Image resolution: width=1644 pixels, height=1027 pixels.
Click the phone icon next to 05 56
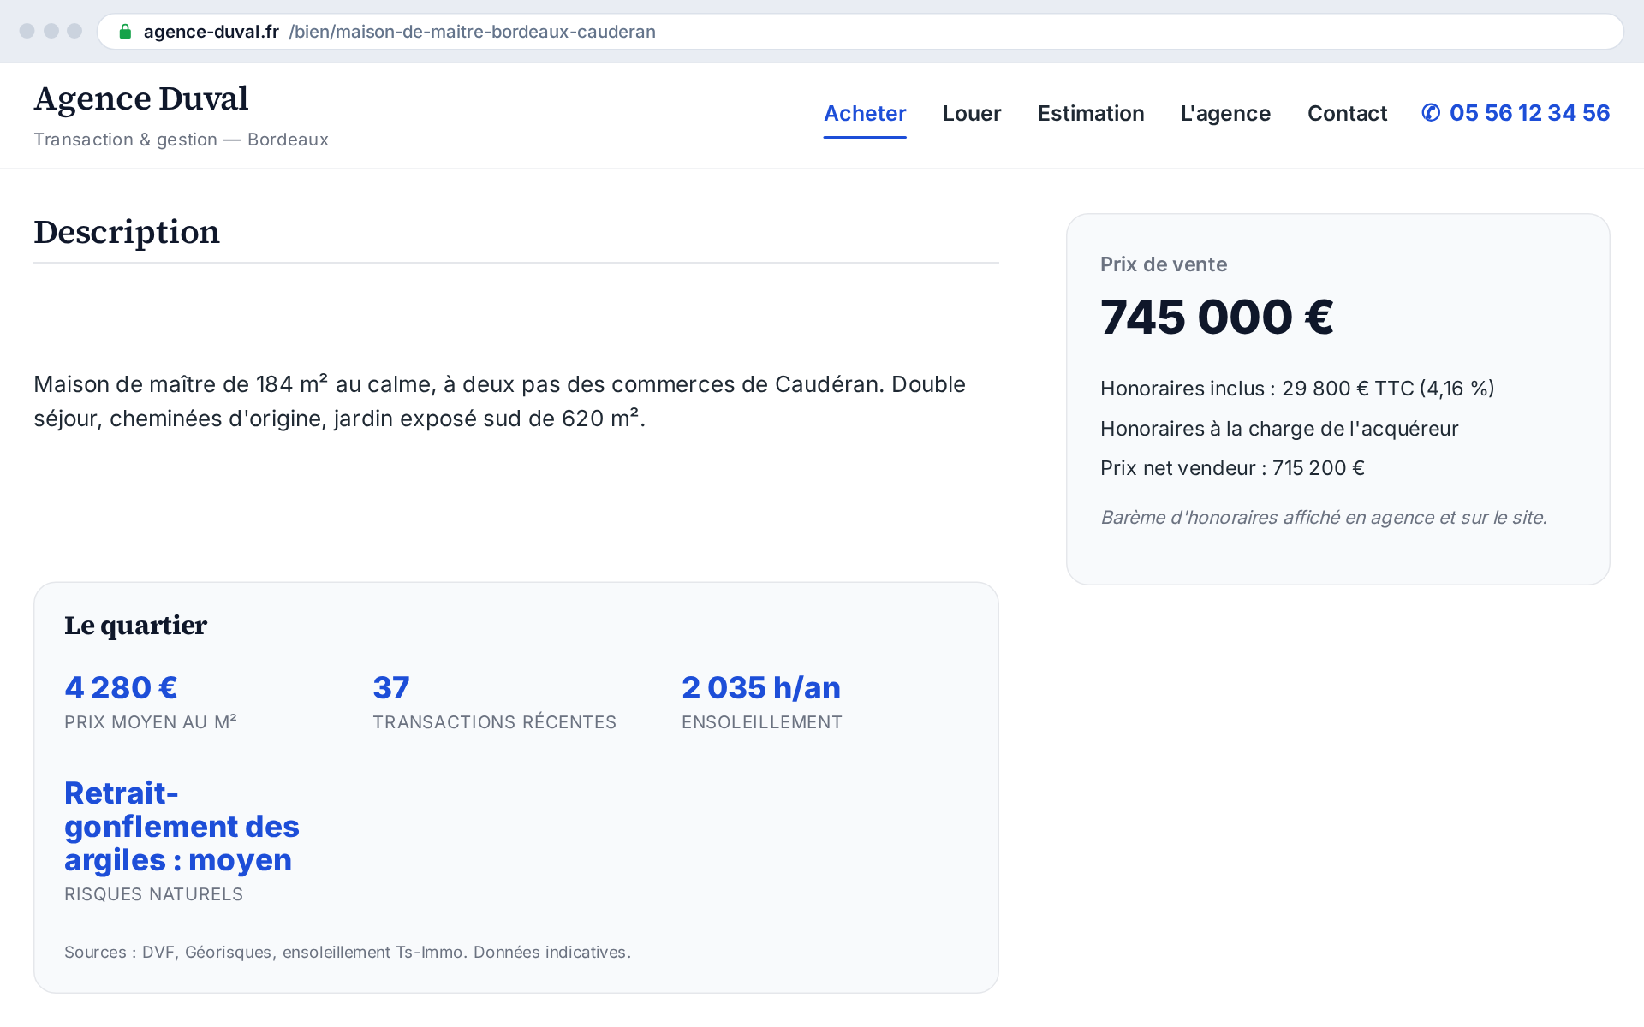(x=1430, y=113)
